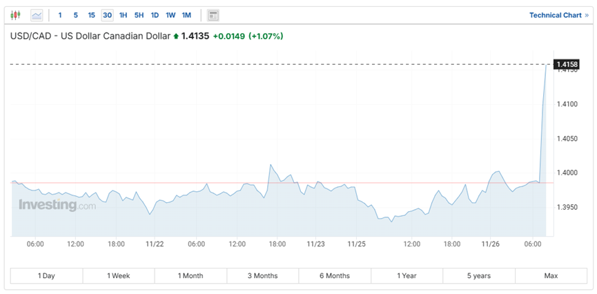View the 1 Year range
597x294 pixels.
click(x=407, y=276)
